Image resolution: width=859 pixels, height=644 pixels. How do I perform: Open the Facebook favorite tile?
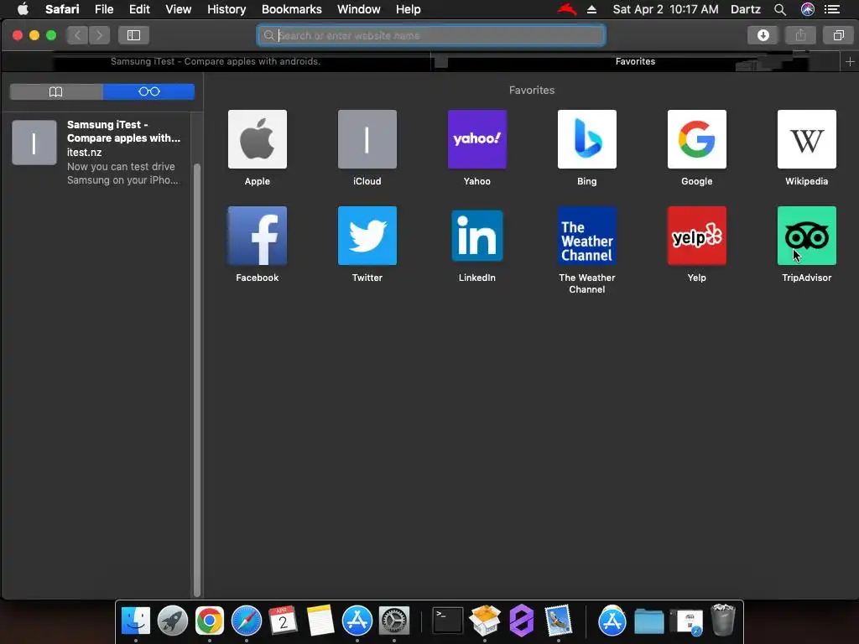point(257,236)
